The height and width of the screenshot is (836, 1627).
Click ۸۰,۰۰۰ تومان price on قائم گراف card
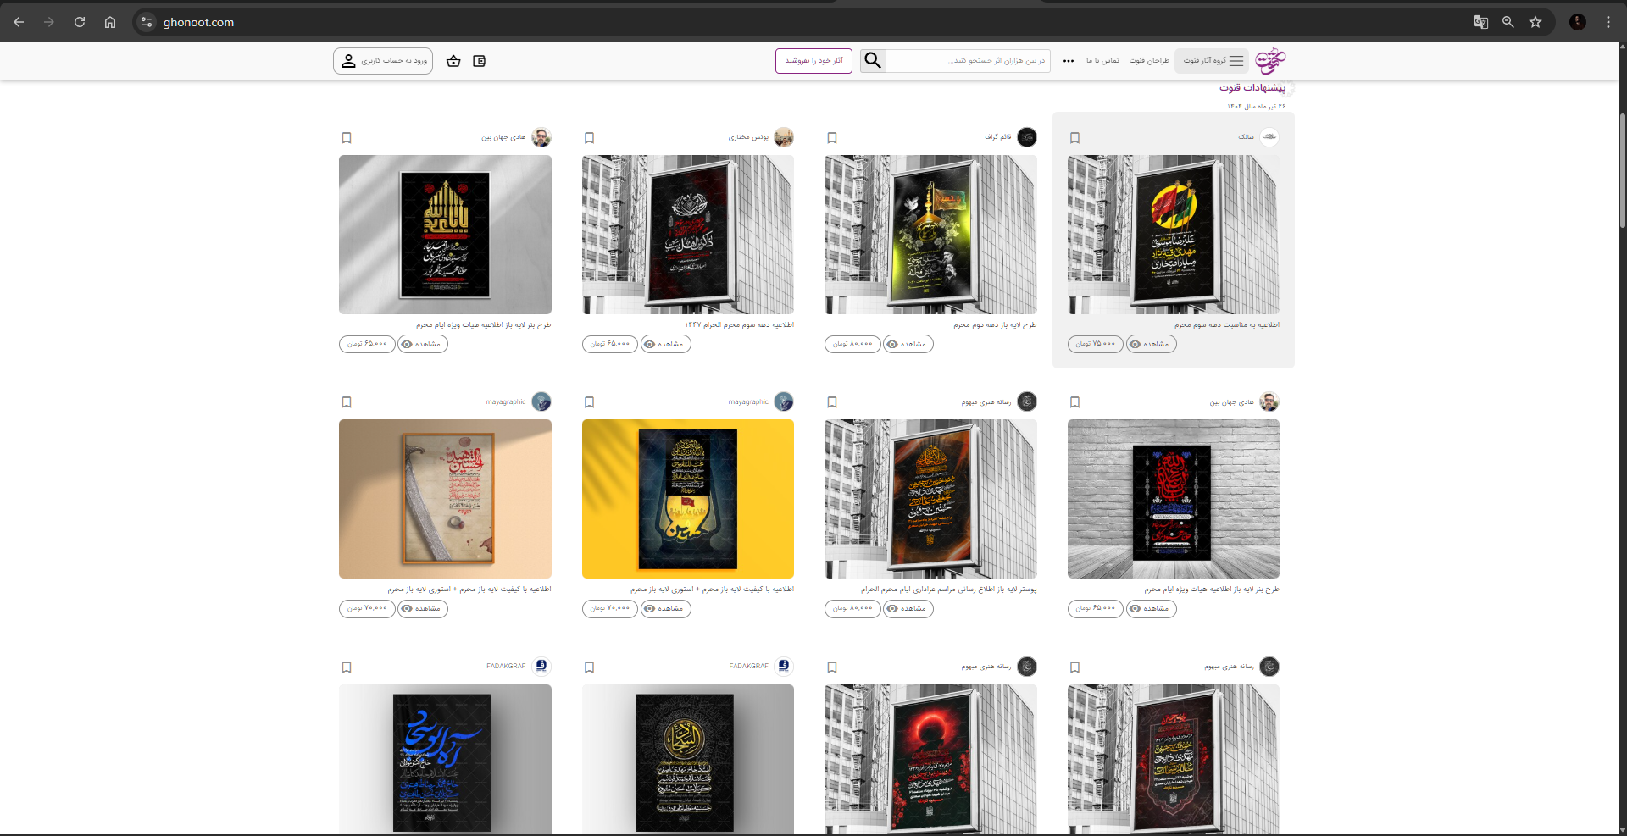pyautogui.click(x=852, y=344)
